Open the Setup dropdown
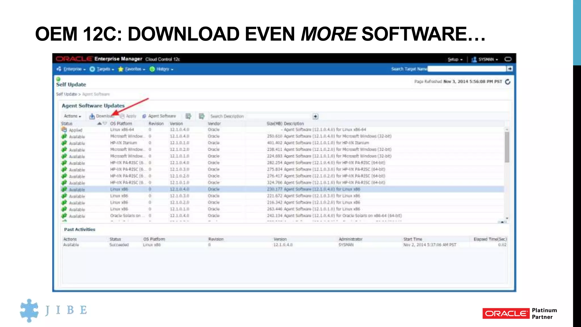The image size is (581, 327). (455, 59)
